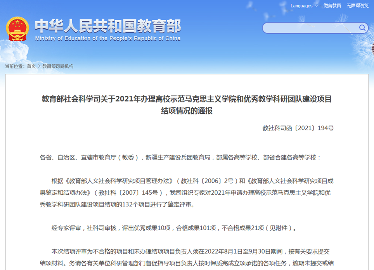Click the paragraph starting with 根据《教育部人文社会科学
374x270 pixels.
(187, 192)
